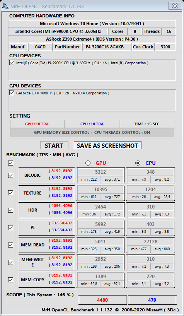Click the MEM-READ CPU score 27128

click(150, 241)
